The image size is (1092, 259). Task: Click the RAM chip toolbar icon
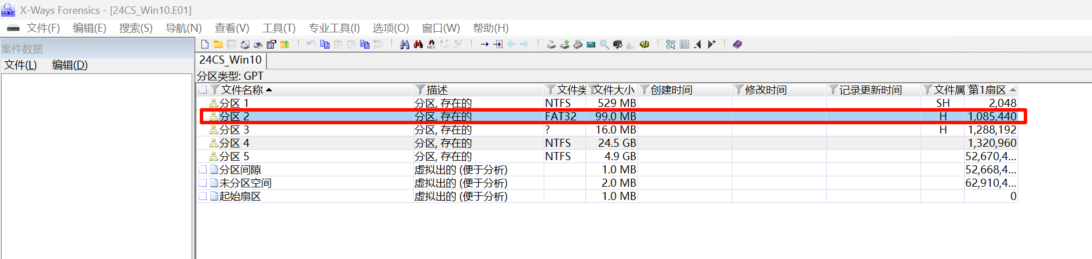click(x=578, y=45)
